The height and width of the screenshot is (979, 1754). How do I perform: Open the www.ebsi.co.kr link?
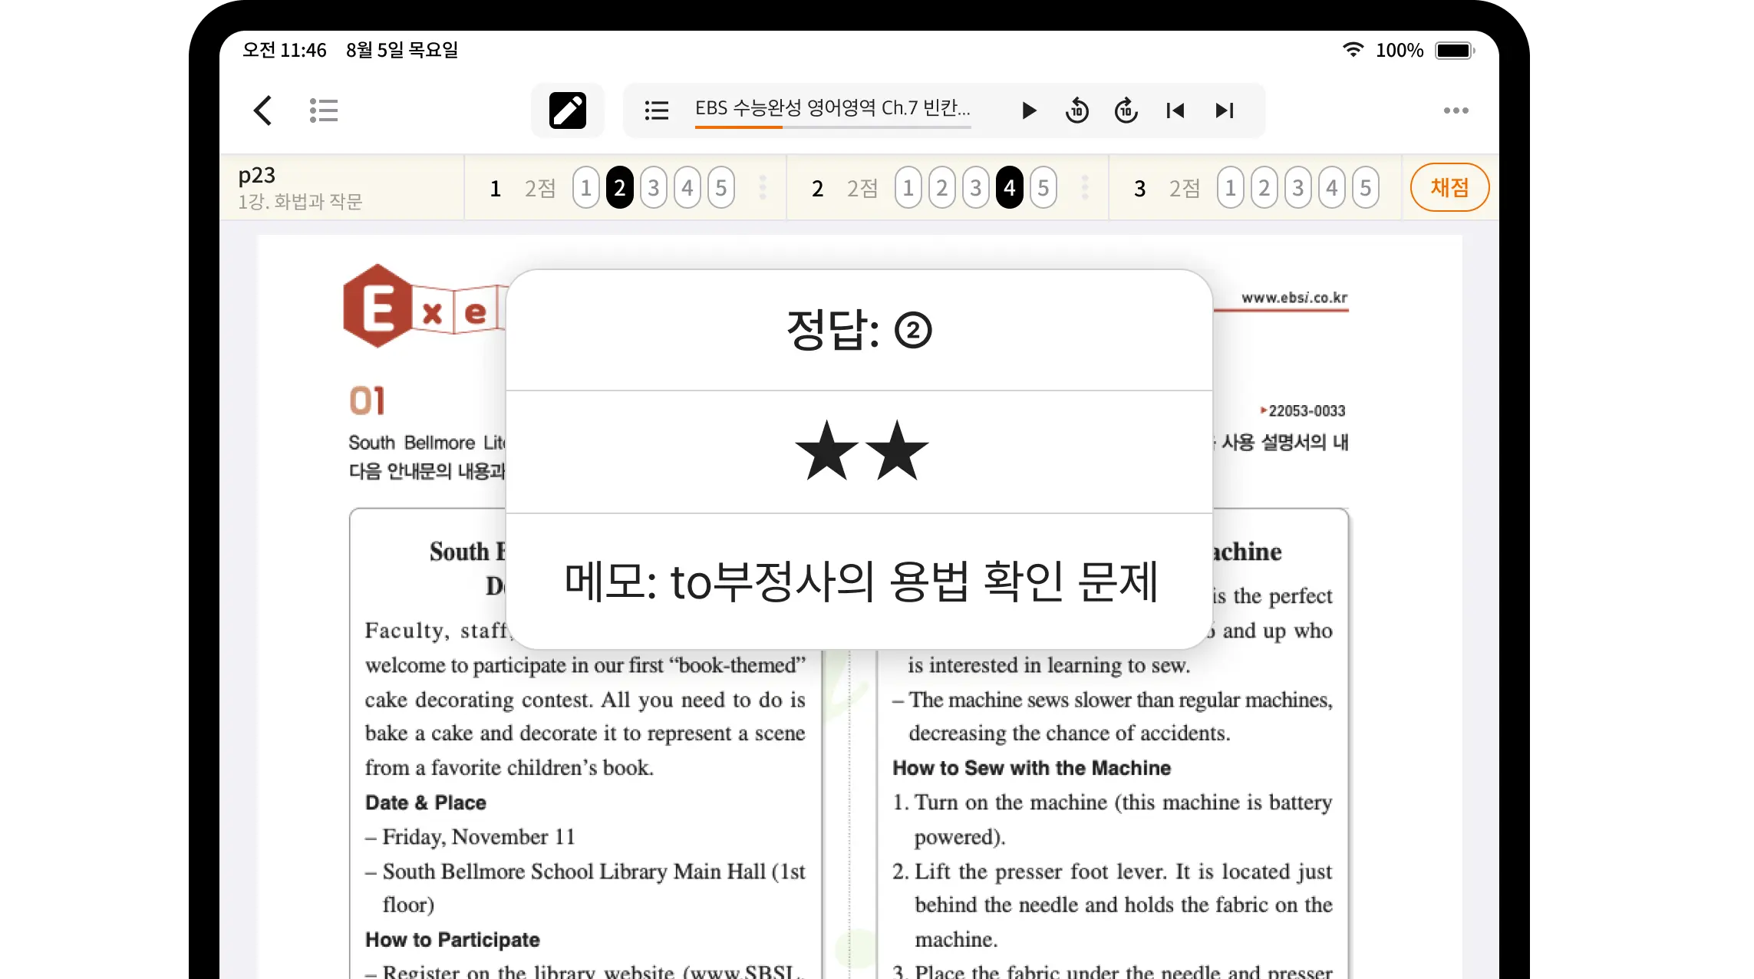click(x=1294, y=298)
